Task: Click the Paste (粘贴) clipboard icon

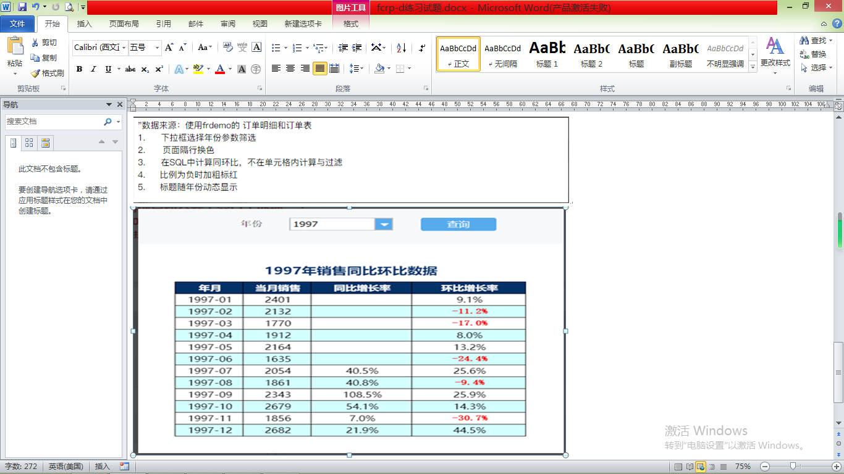Action: 14,46
